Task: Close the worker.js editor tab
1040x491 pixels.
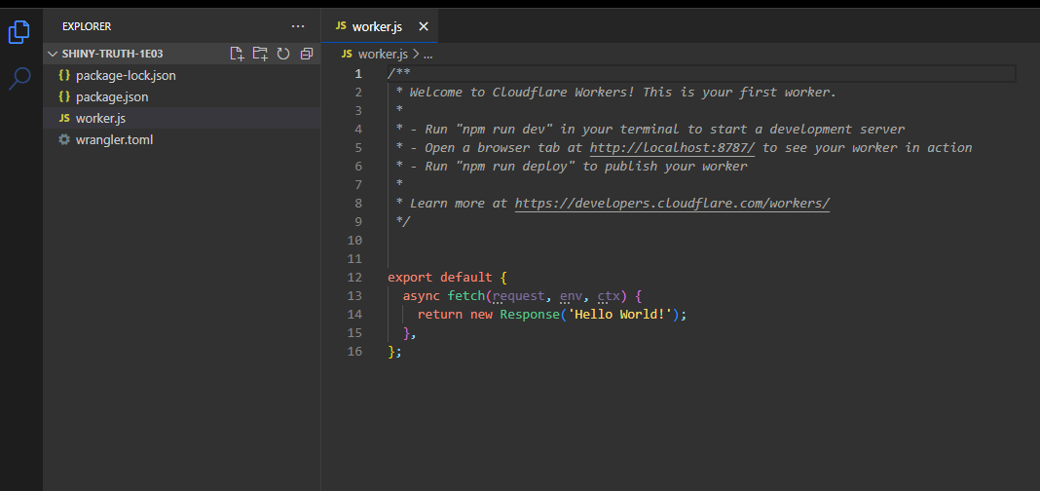Action: pos(424,26)
